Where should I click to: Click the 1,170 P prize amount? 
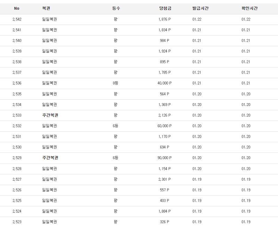tap(164, 137)
